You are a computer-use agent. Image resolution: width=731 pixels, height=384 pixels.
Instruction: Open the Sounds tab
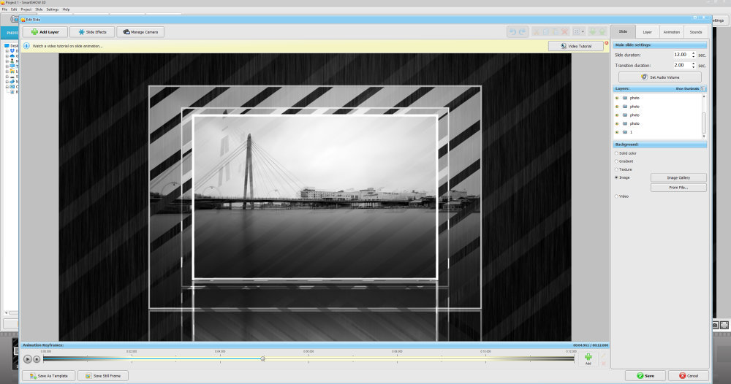pos(695,32)
